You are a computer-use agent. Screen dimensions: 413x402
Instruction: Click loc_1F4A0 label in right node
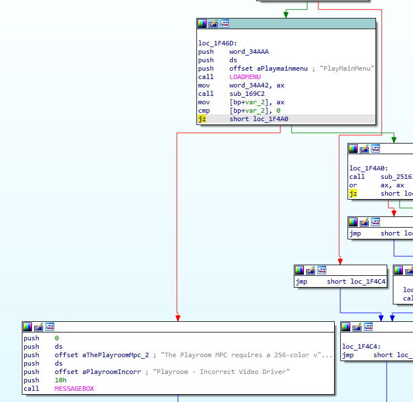click(x=369, y=168)
